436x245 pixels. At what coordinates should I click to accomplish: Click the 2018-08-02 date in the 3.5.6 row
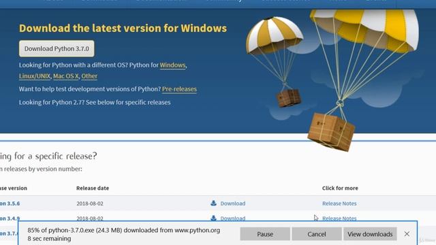coord(90,203)
